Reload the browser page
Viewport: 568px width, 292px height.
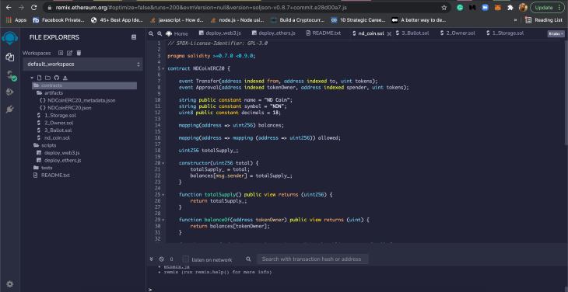pos(33,7)
